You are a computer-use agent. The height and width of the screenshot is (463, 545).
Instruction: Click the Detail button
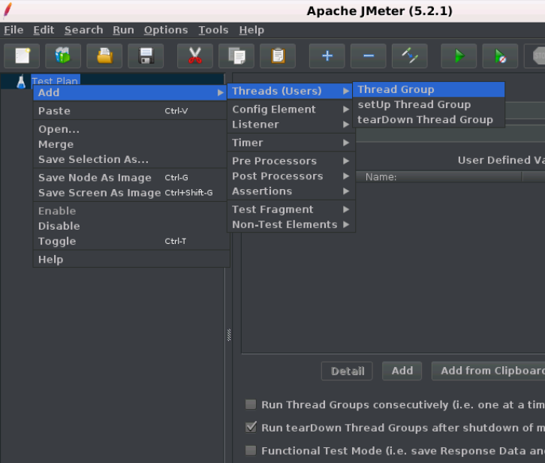click(347, 371)
